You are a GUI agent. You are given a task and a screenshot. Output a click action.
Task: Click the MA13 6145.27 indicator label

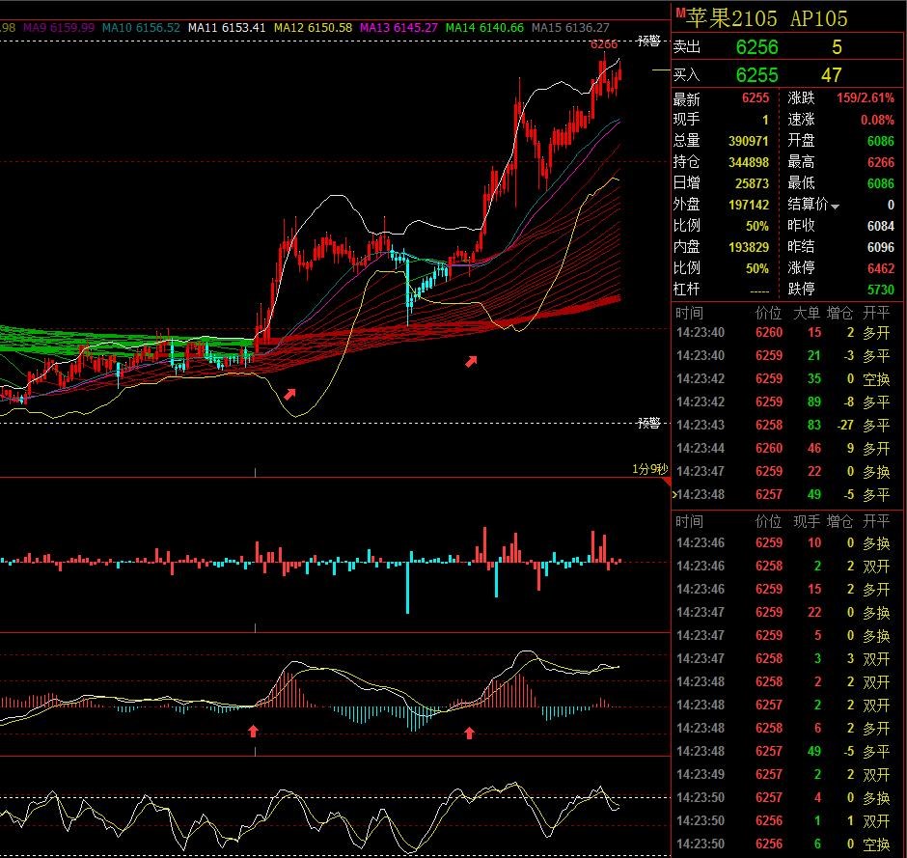[x=399, y=27]
